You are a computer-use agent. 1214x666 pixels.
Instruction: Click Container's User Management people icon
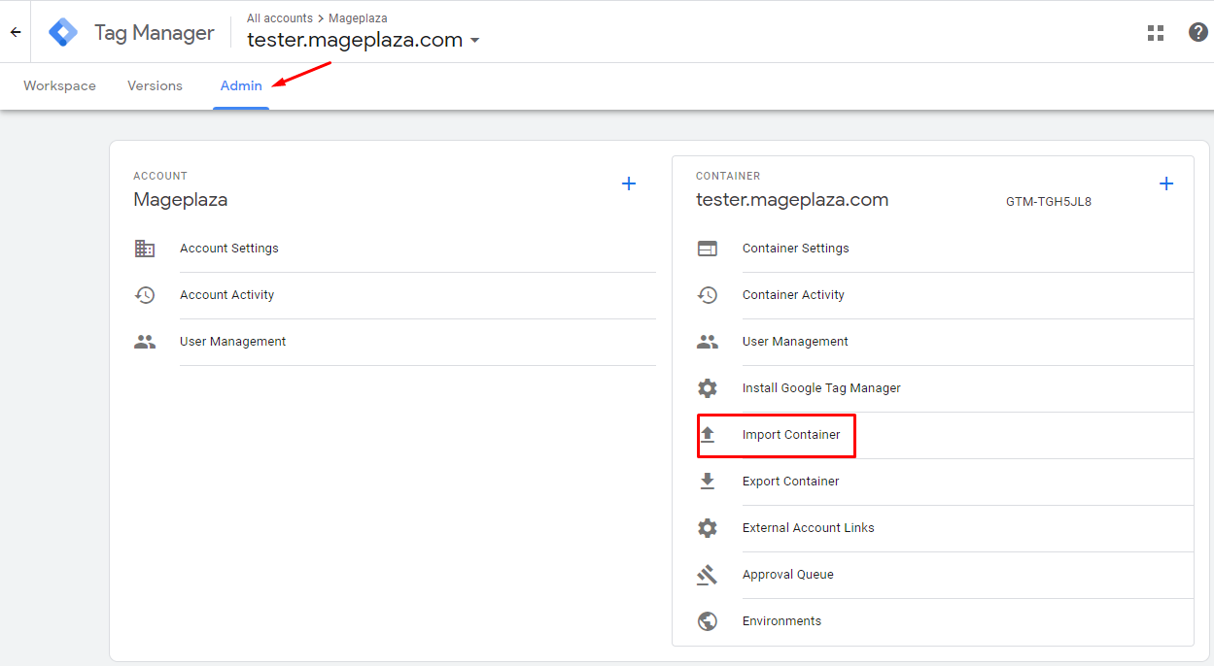(708, 342)
